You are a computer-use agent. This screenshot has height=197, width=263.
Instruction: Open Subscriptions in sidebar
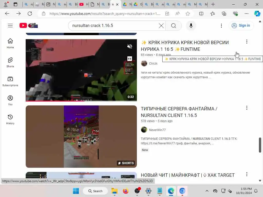[10, 81]
